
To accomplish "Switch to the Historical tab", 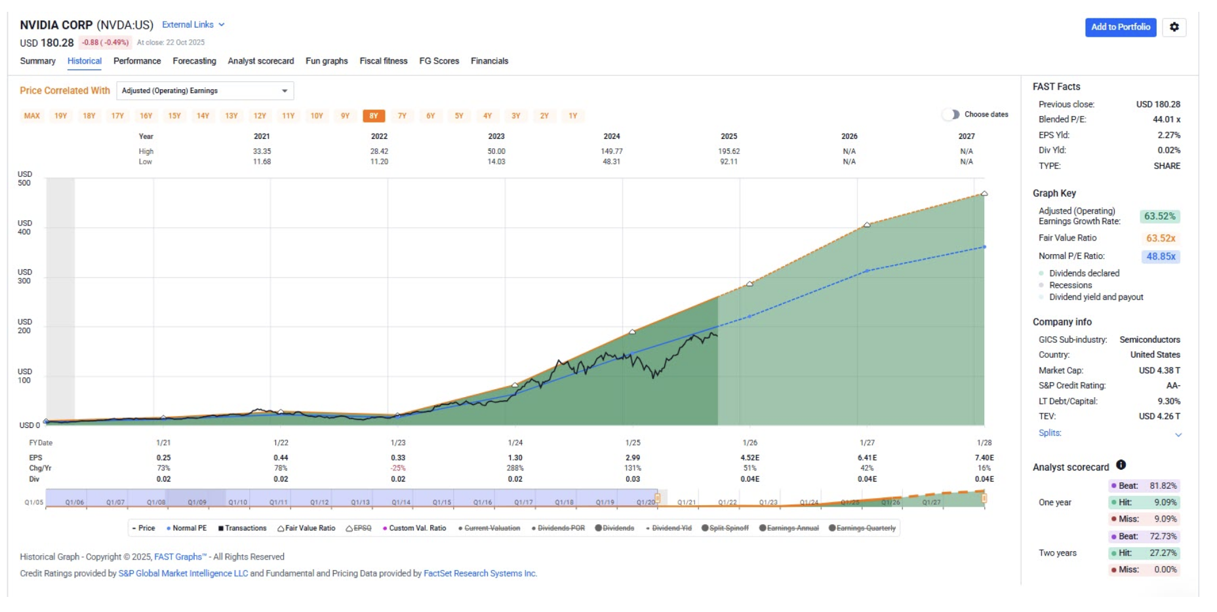I will tap(85, 61).
